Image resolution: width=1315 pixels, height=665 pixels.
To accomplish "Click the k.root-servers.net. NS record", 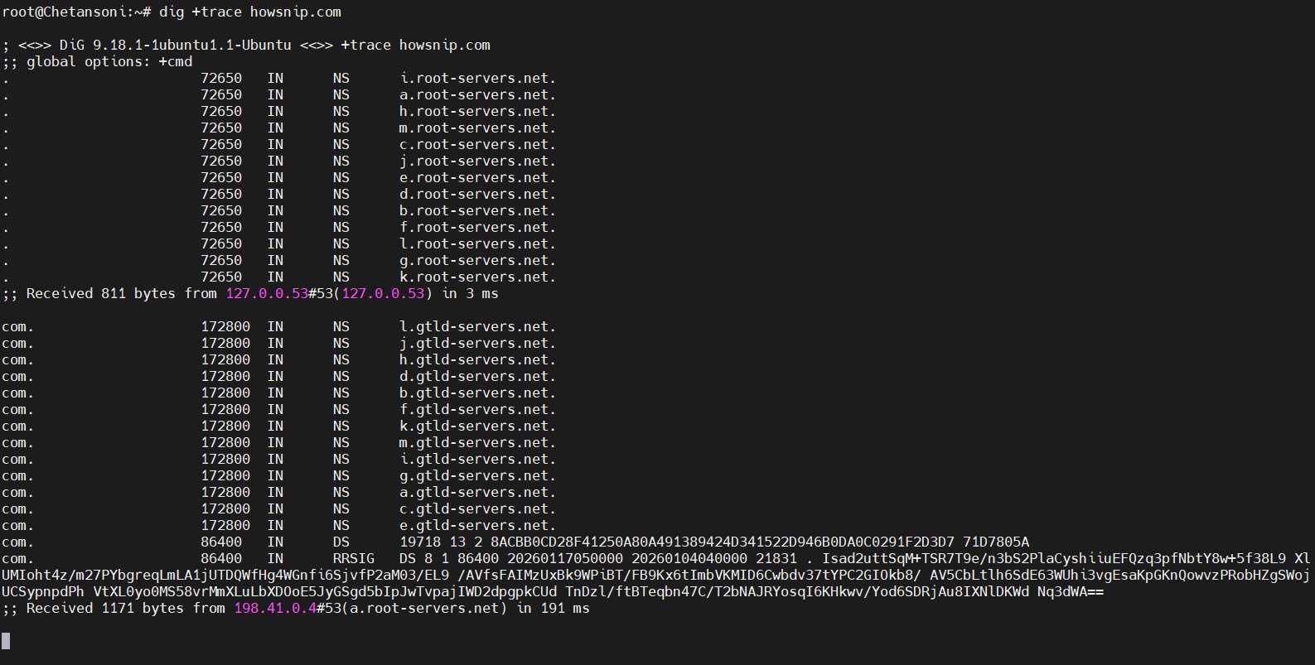I will [477, 277].
